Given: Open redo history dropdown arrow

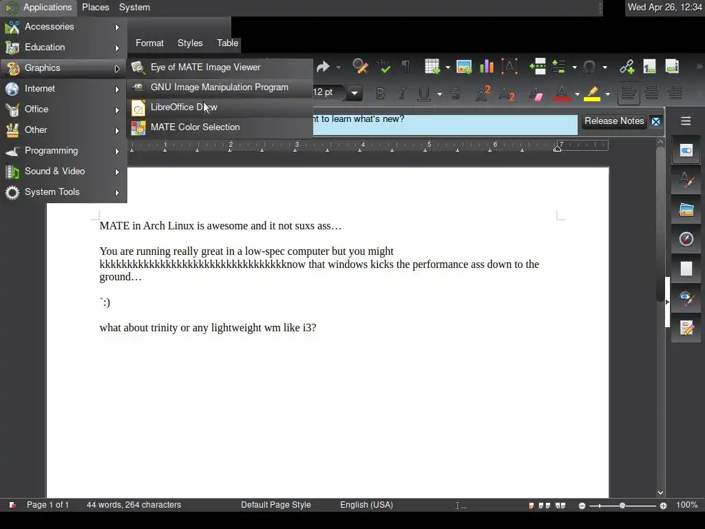Looking at the screenshot, I should (338, 68).
